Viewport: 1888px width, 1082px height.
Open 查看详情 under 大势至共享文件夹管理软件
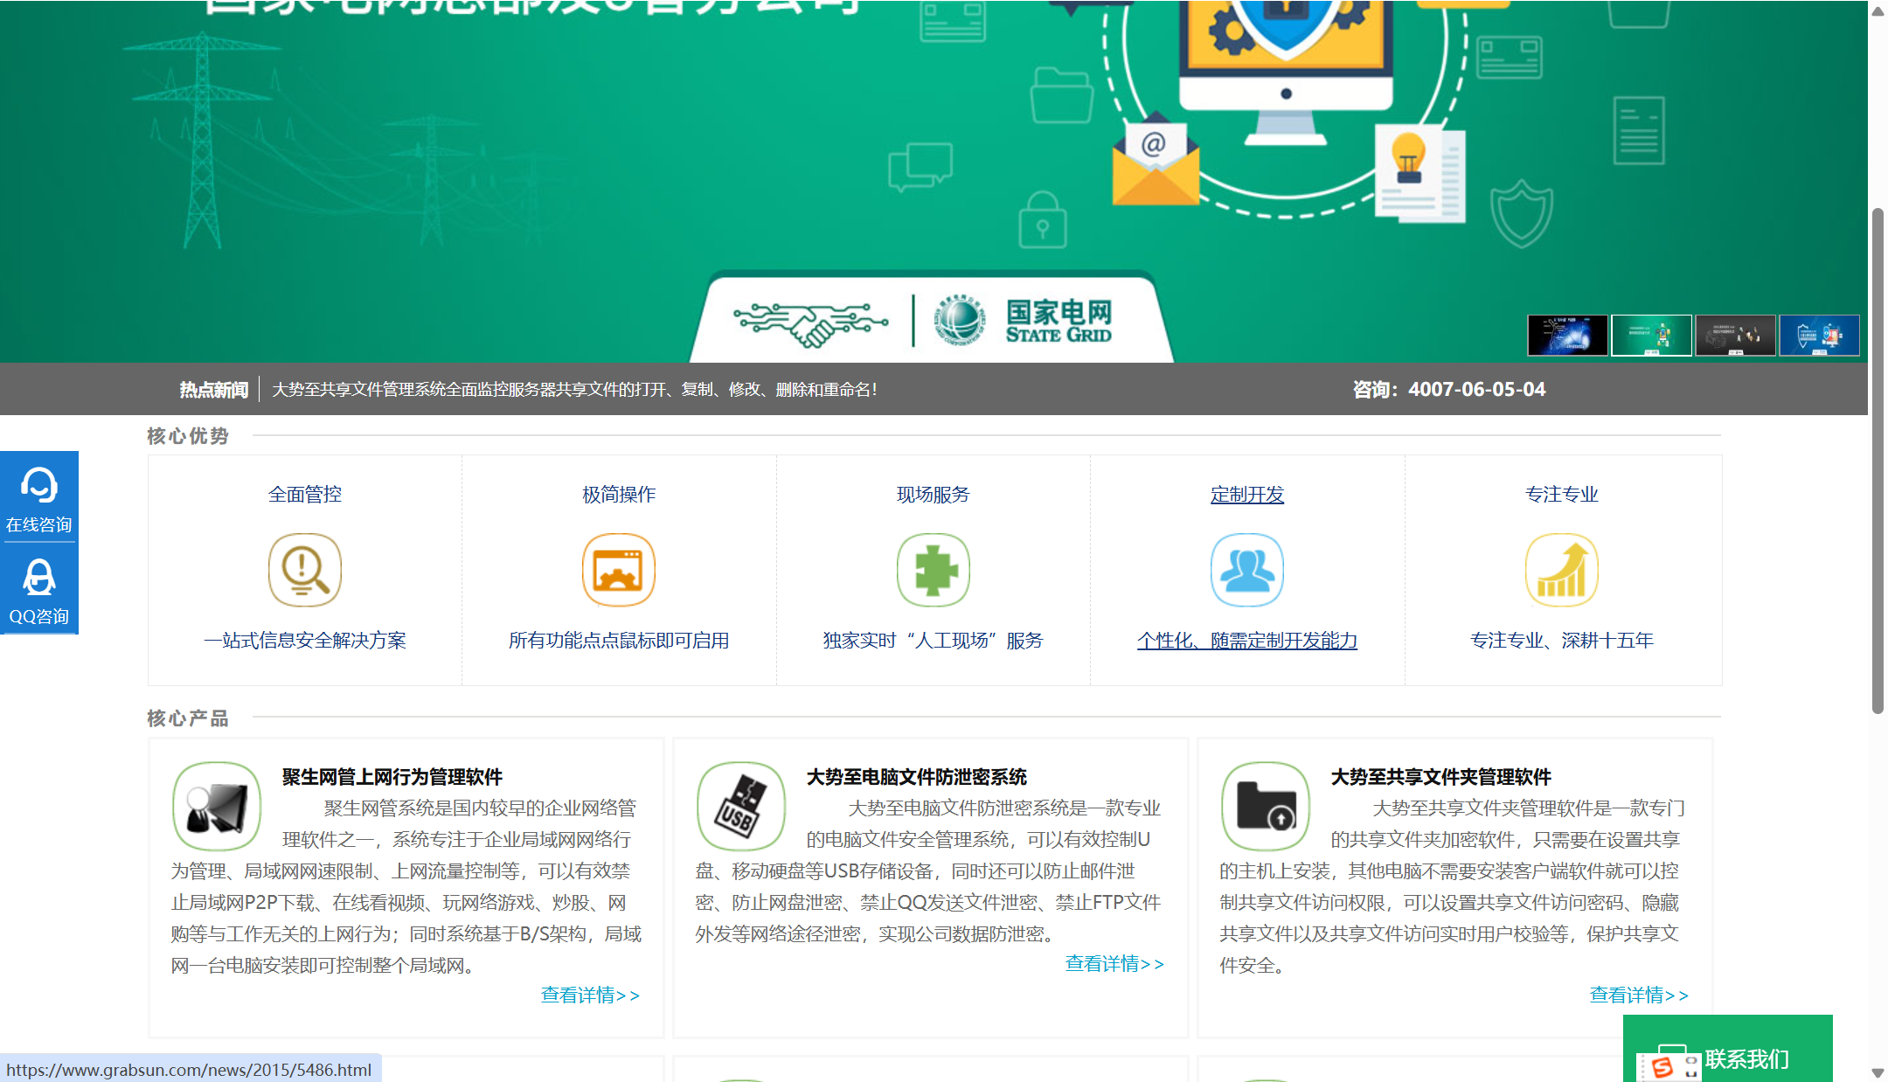click(1637, 995)
